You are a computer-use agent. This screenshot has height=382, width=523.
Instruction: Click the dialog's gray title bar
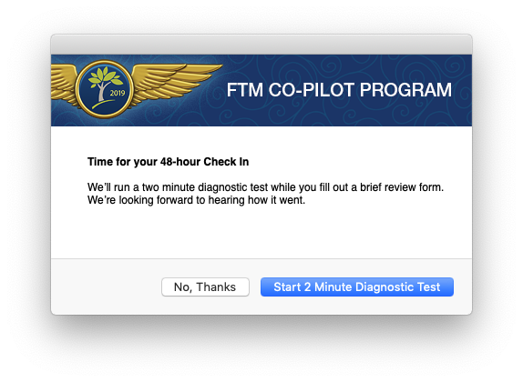click(261, 45)
